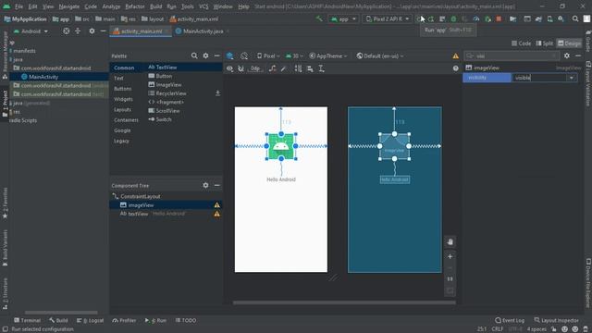
Task: Switch to Code view mode
Action: (x=522, y=43)
